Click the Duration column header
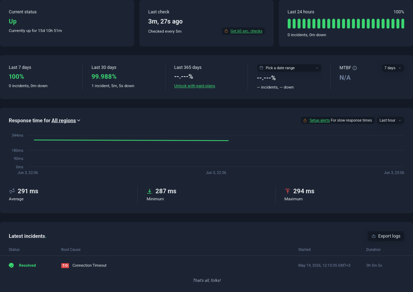This screenshot has width=413, height=292. [373, 250]
